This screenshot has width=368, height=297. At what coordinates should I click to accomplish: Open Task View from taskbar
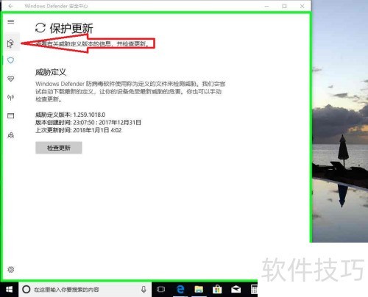[160, 290]
